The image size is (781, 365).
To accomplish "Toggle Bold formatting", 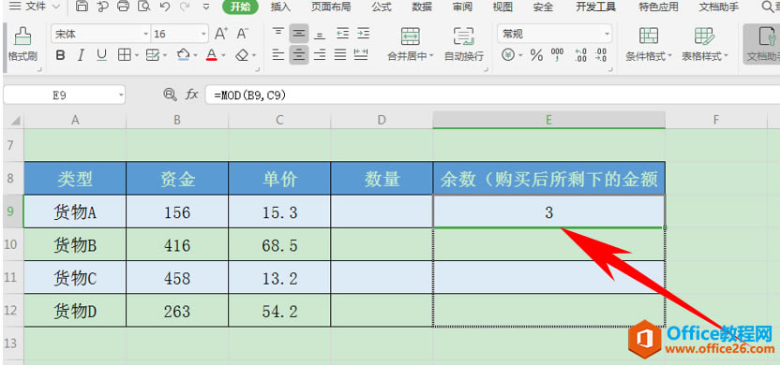I will click(60, 55).
